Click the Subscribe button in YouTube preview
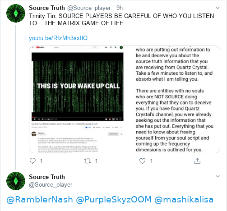Viewport: 227px width, 211px height. pos(113,134)
